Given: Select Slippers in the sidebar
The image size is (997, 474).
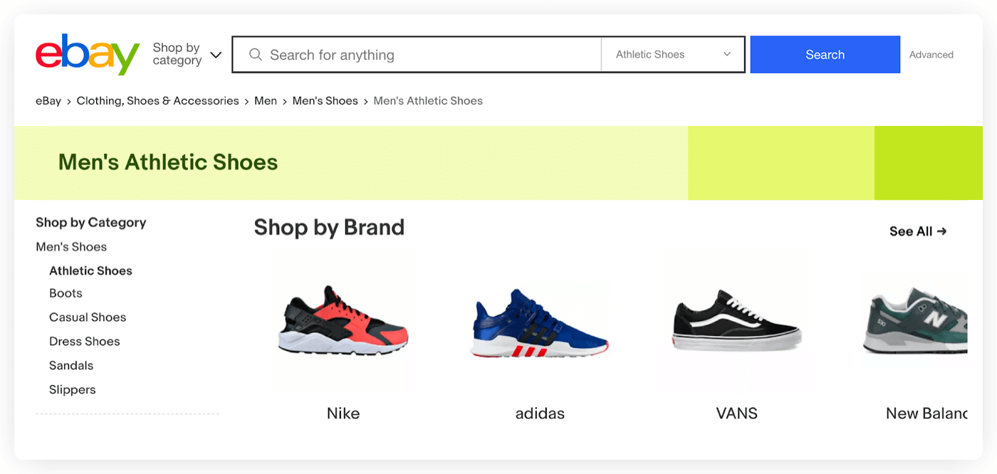Looking at the screenshot, I should point(73,389).
